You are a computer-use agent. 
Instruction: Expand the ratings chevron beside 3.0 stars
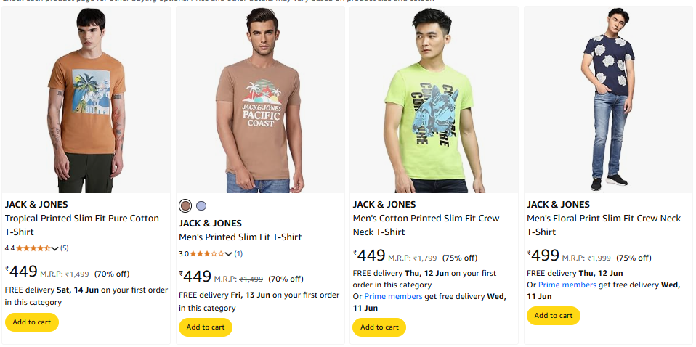point(229,254)
